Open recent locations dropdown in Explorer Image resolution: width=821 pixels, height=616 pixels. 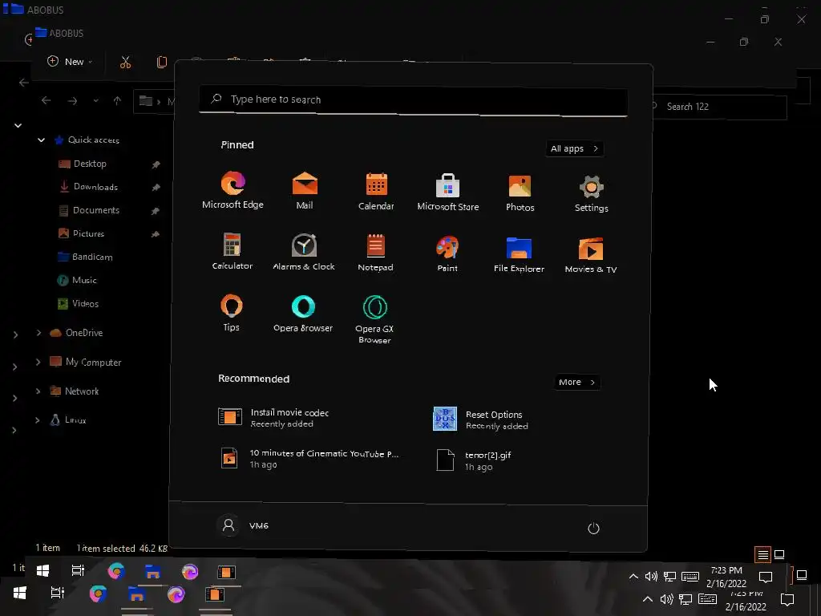[96, 100]
